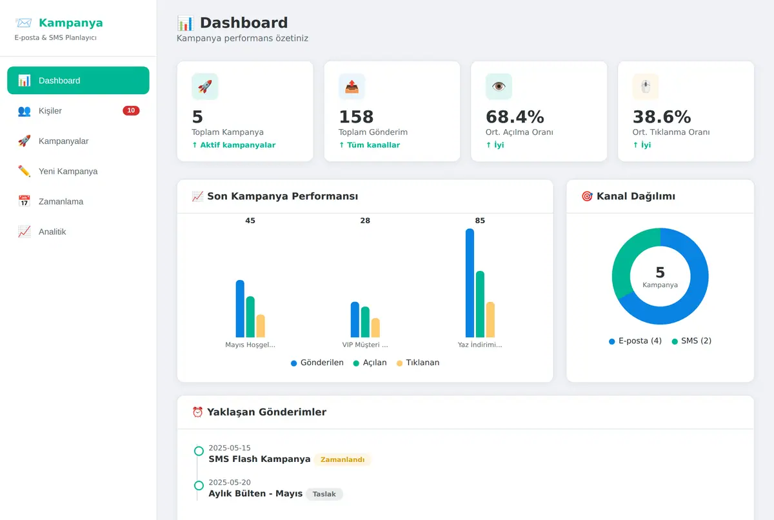Toggle the Açılan legend item
The height and width of the screenshot is (520, 774).
pyautogui.click(x=370, y=363)
